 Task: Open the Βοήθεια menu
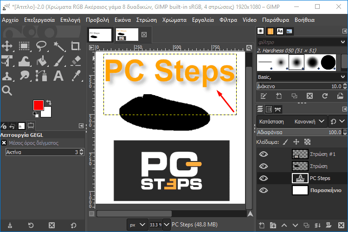point(304,20)
